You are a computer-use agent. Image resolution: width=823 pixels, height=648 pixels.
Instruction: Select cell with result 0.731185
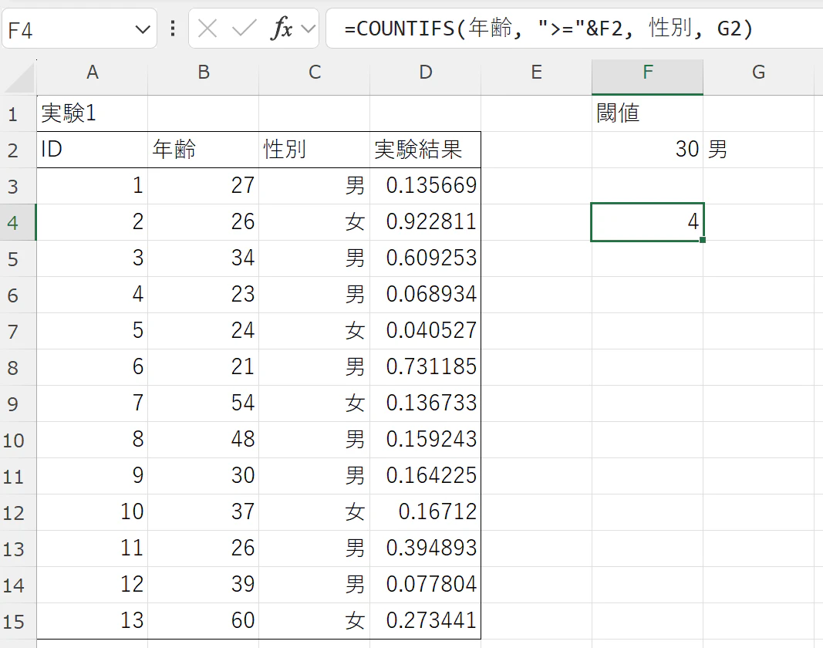pos(426,367)
